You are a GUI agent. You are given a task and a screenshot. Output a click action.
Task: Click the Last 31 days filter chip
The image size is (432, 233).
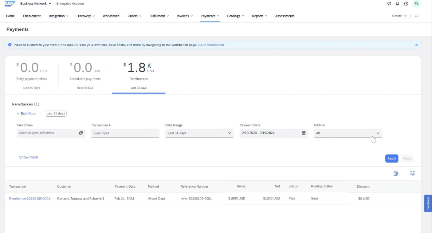point(56,113)
